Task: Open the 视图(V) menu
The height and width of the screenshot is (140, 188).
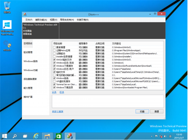Action: tap(54, 20)
